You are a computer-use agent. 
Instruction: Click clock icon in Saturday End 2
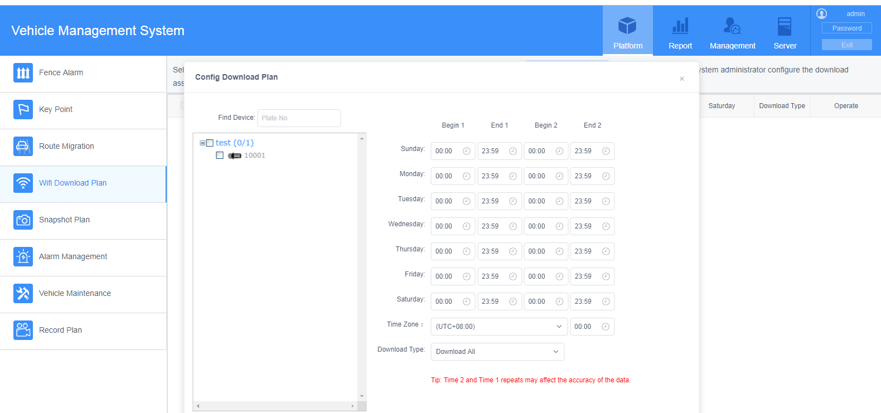pyautogui.click(x=606, y=302)
